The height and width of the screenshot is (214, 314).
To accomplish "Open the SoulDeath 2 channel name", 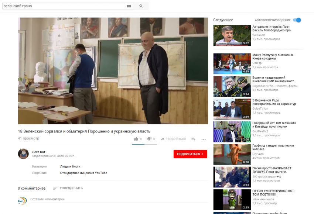I will [260, 131].
